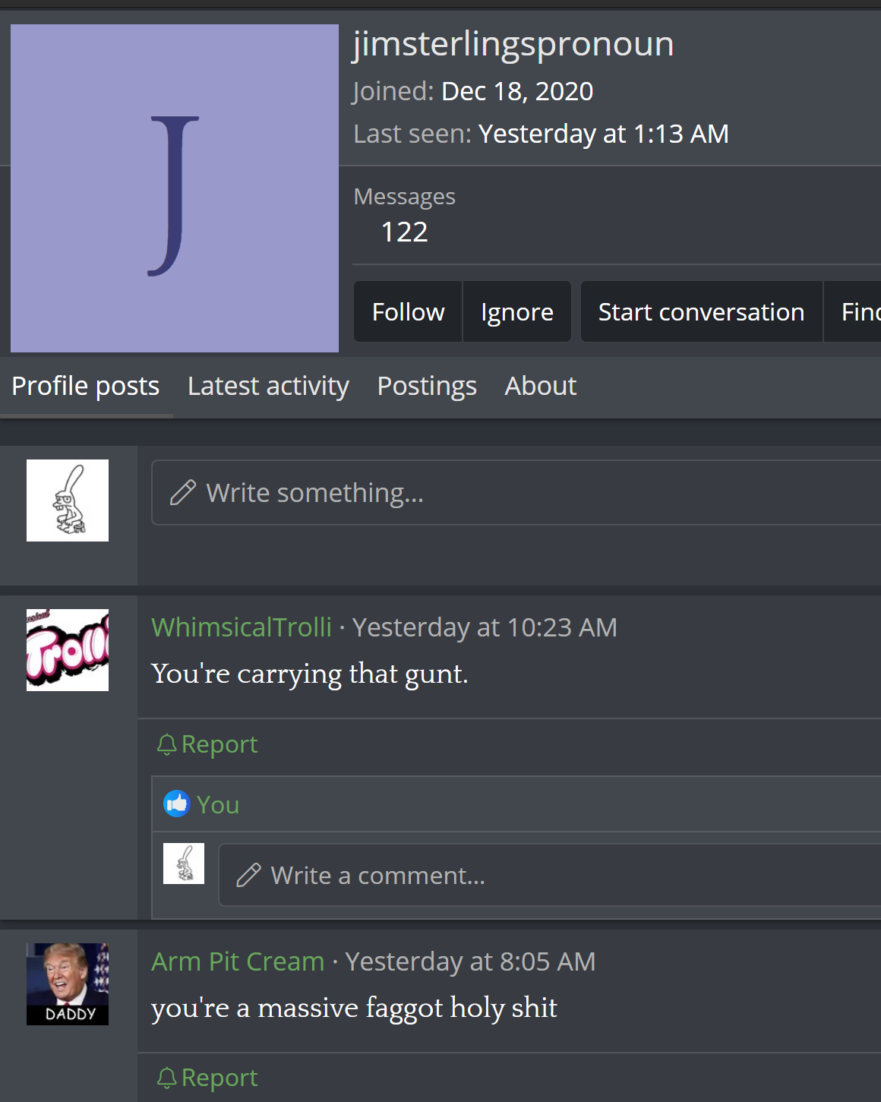Viewport: 881px width, 1102px height.
Task: Visit WhimsicalTrolli's profile link
Action: coord(242,627)
